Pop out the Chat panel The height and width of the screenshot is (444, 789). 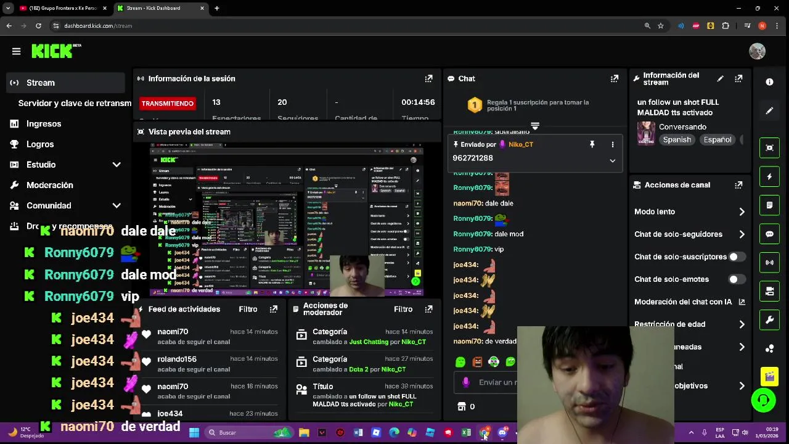pos(614,78)
